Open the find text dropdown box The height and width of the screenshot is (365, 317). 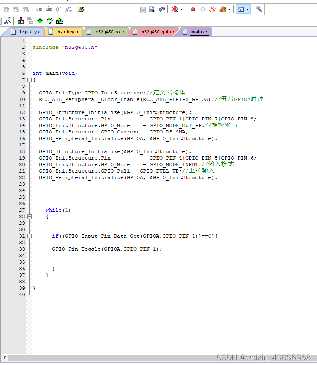tap(143, 10)
